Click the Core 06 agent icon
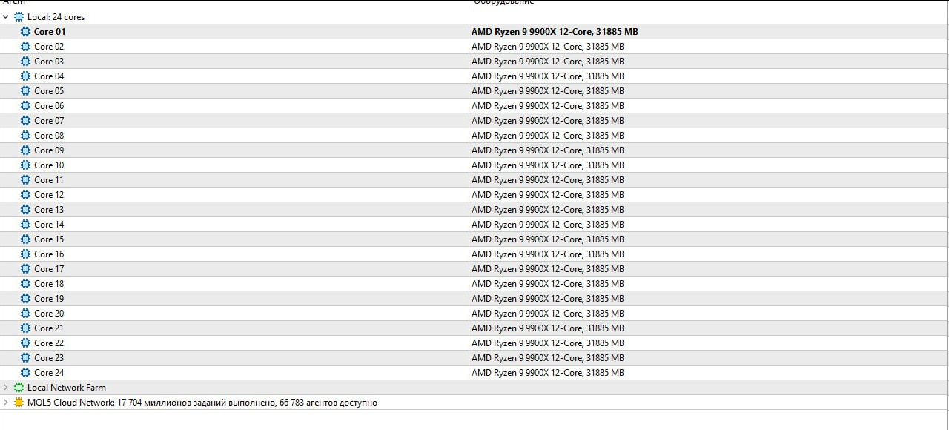This screenshot has width=949, height=430. pos(26,105)
